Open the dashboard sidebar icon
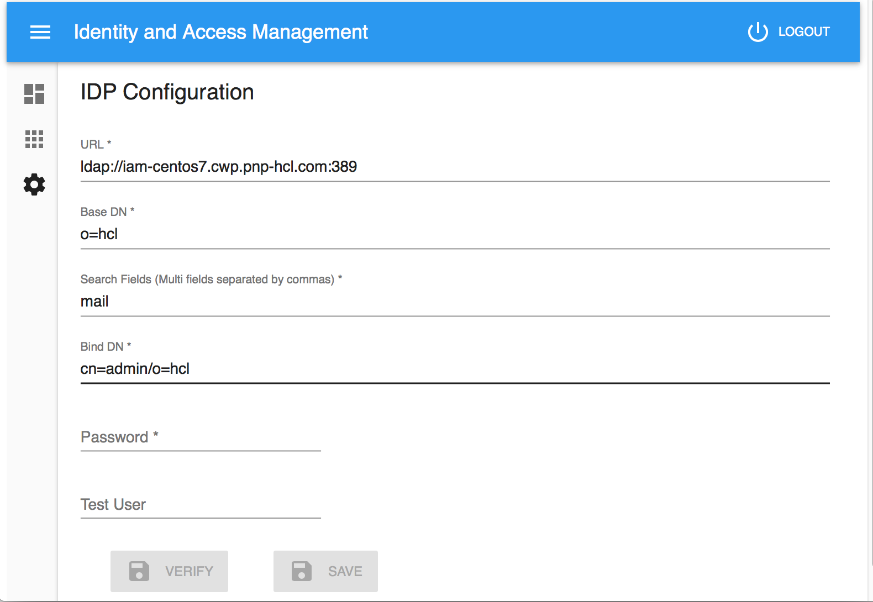The width and height of the screenshot is (873, 602). coord(34,94)
